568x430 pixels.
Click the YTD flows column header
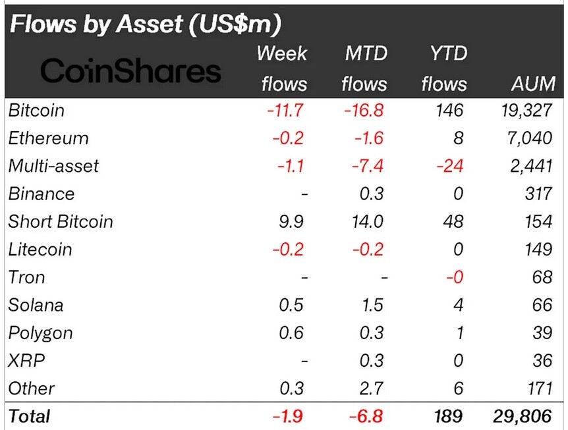click(x=445, y=68)
